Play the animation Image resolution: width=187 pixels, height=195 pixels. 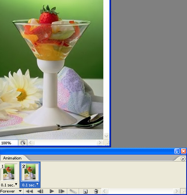coord(52,191)
